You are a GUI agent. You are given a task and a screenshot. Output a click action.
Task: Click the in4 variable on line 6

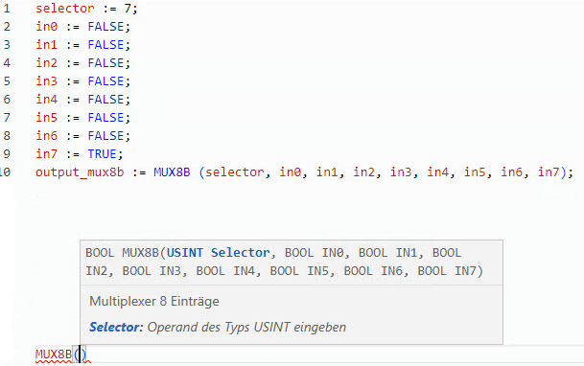[47, 100]
